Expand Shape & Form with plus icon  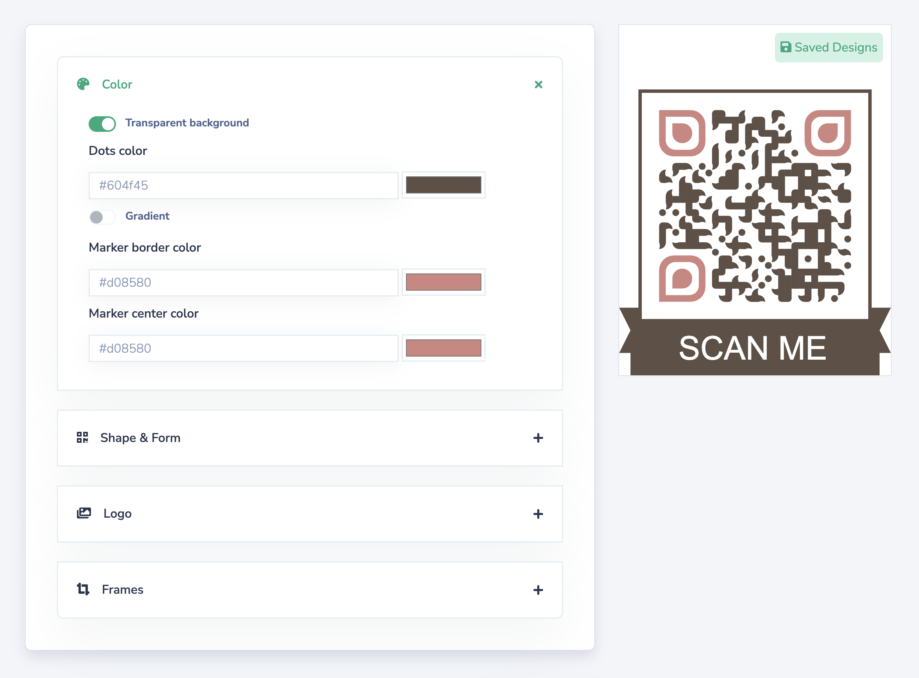coord(538,438)
